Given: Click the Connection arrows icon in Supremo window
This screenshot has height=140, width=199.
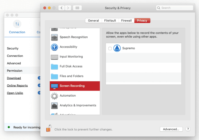Looking at the screenshot, I should point(17,24).
